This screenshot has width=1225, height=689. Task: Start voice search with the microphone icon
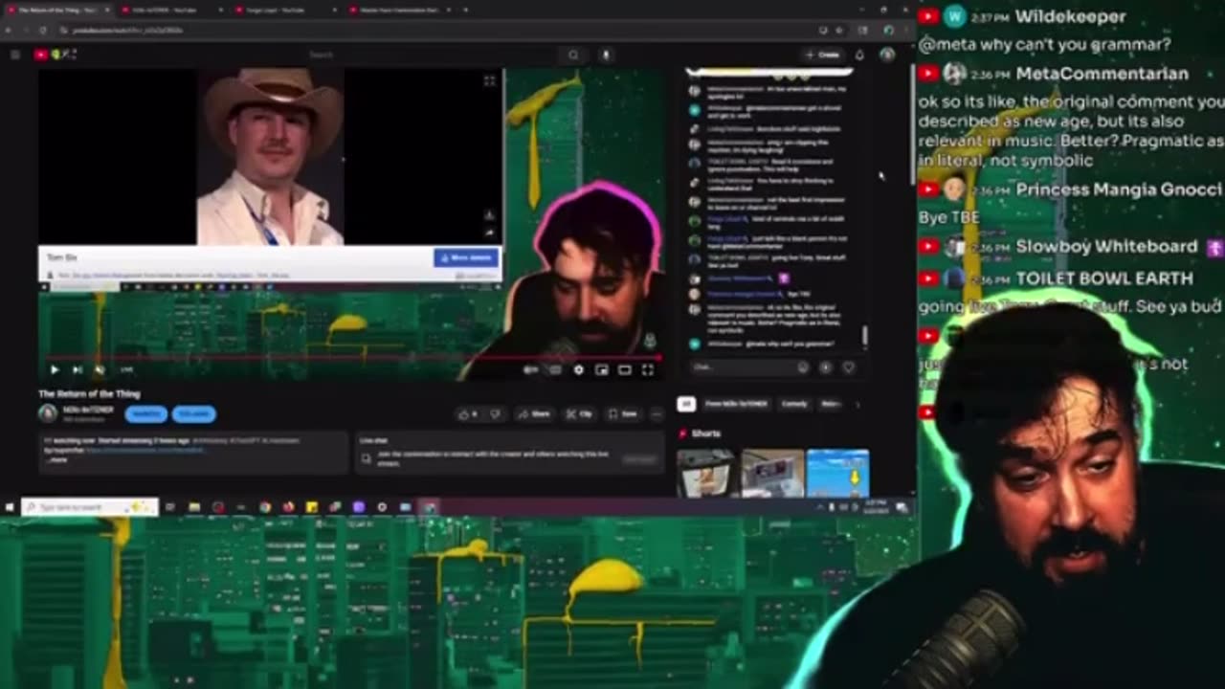[607, 55]
